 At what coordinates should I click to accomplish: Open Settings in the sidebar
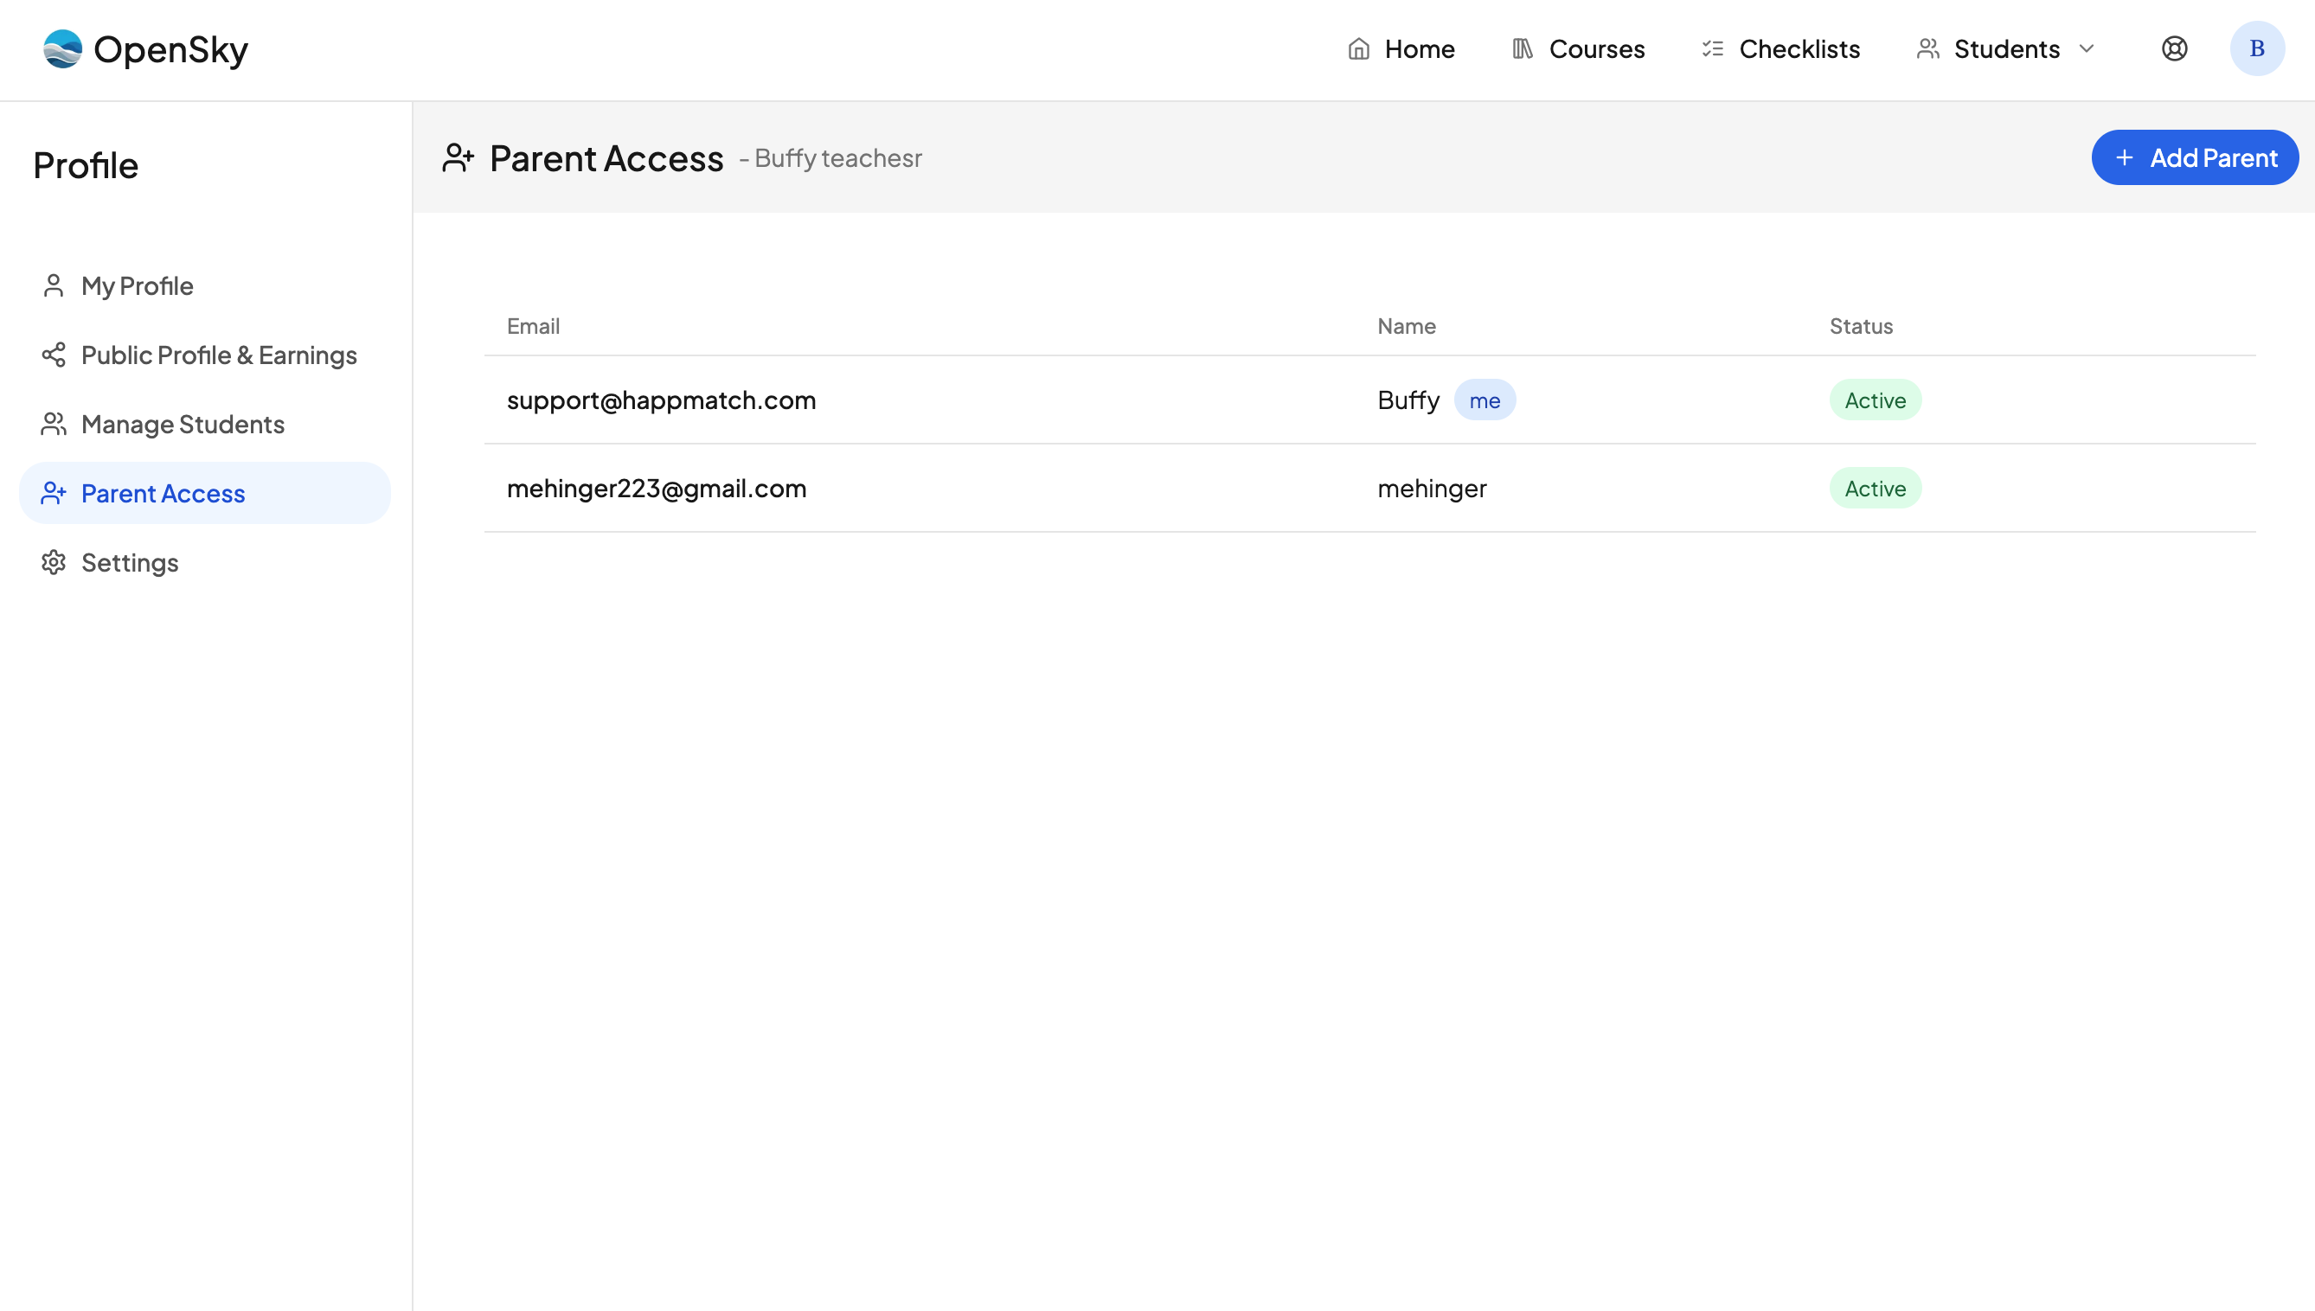(x=204, y=563)
